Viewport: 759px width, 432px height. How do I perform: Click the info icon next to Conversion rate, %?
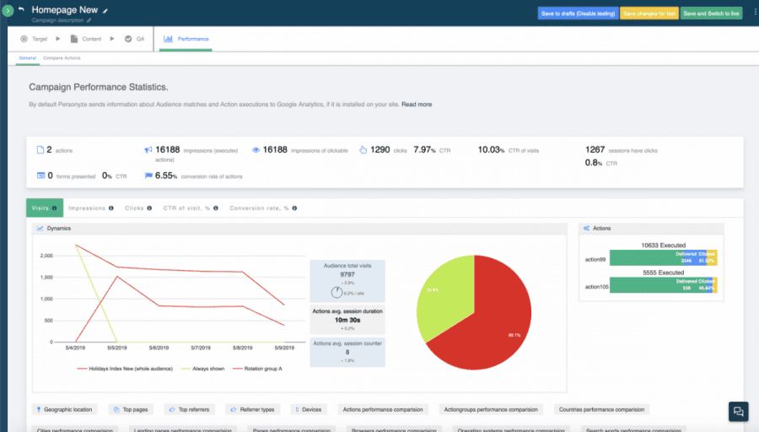pos(295,208)
